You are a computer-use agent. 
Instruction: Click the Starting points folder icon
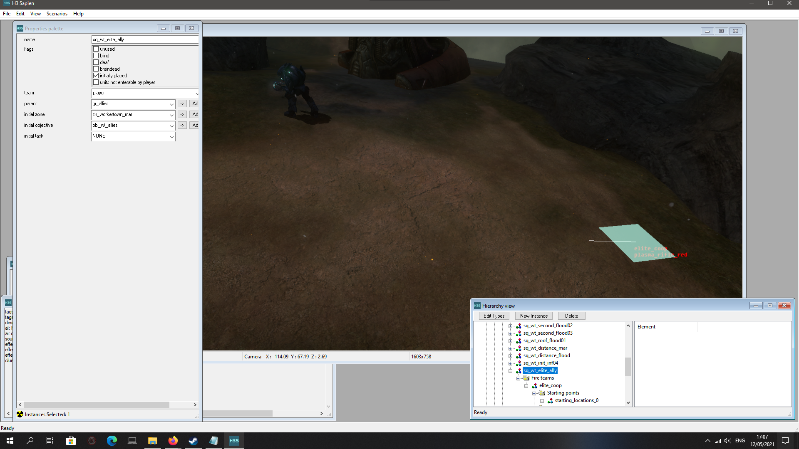tap(542, 393)
